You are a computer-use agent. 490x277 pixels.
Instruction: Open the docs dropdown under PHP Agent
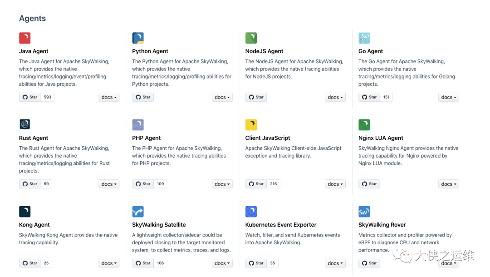(222, 184)
